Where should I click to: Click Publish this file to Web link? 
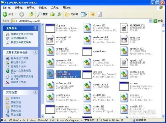[21, 72]
